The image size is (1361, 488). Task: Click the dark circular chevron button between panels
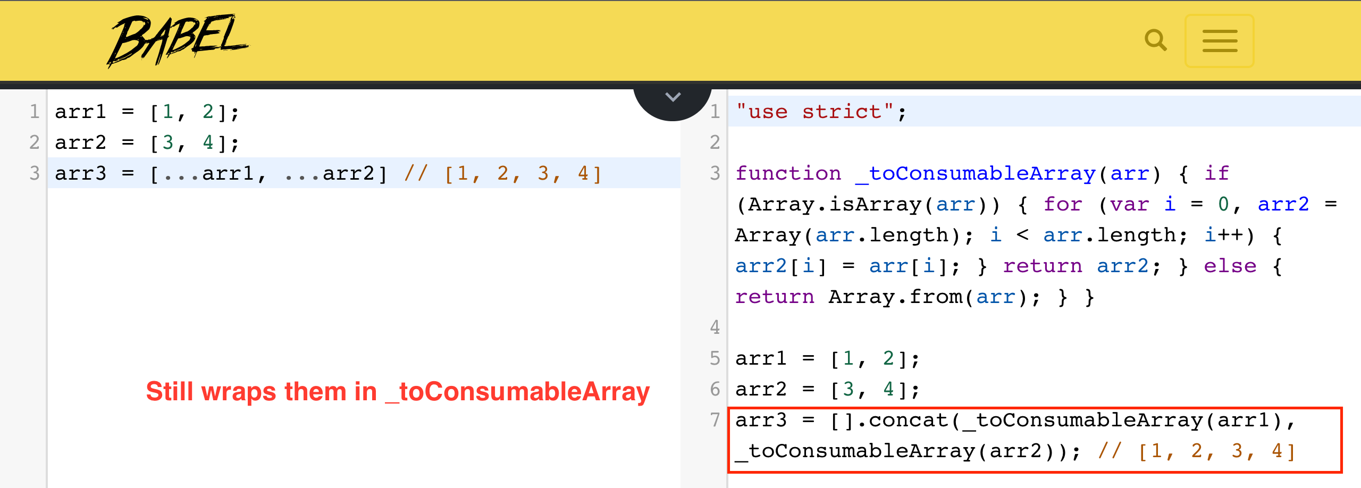pos(673,97)
